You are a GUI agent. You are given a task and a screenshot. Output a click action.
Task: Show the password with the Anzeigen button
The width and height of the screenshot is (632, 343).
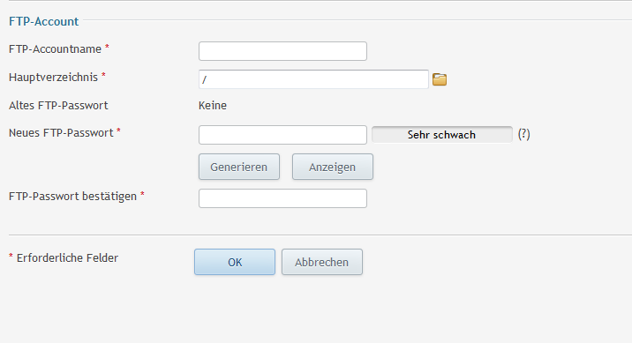coord(333,167)
